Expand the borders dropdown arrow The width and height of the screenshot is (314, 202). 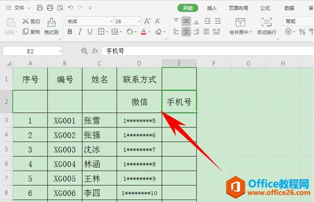[x=107, y=32]
